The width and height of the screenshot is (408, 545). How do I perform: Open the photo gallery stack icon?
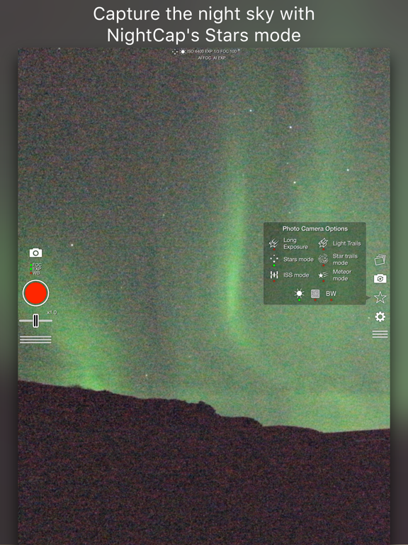click(x=380, y=260)
